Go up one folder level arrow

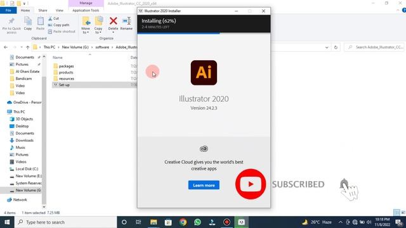click(x=27, y=47)
